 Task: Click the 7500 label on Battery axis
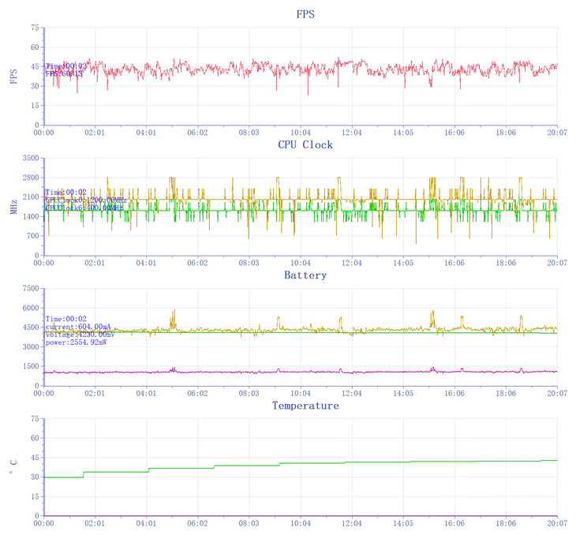coord(30,288)
